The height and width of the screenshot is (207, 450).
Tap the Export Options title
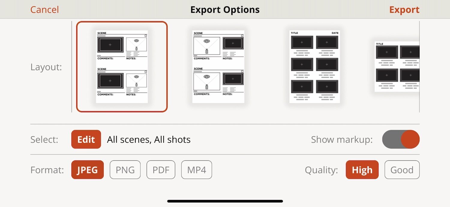tap(225, 9)
